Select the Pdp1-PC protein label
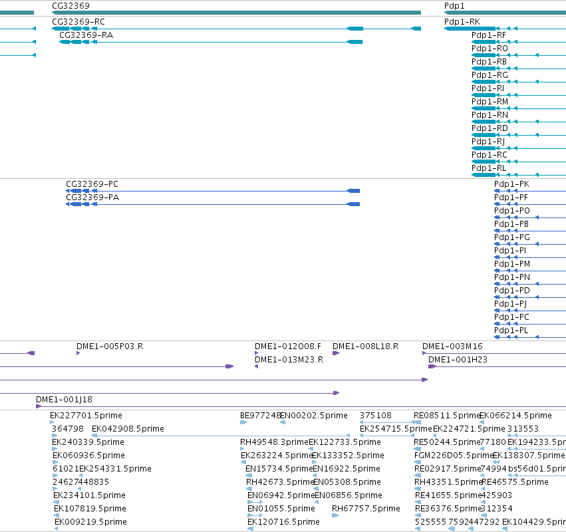This screenshot has width=566, height=532. (511, 317)
